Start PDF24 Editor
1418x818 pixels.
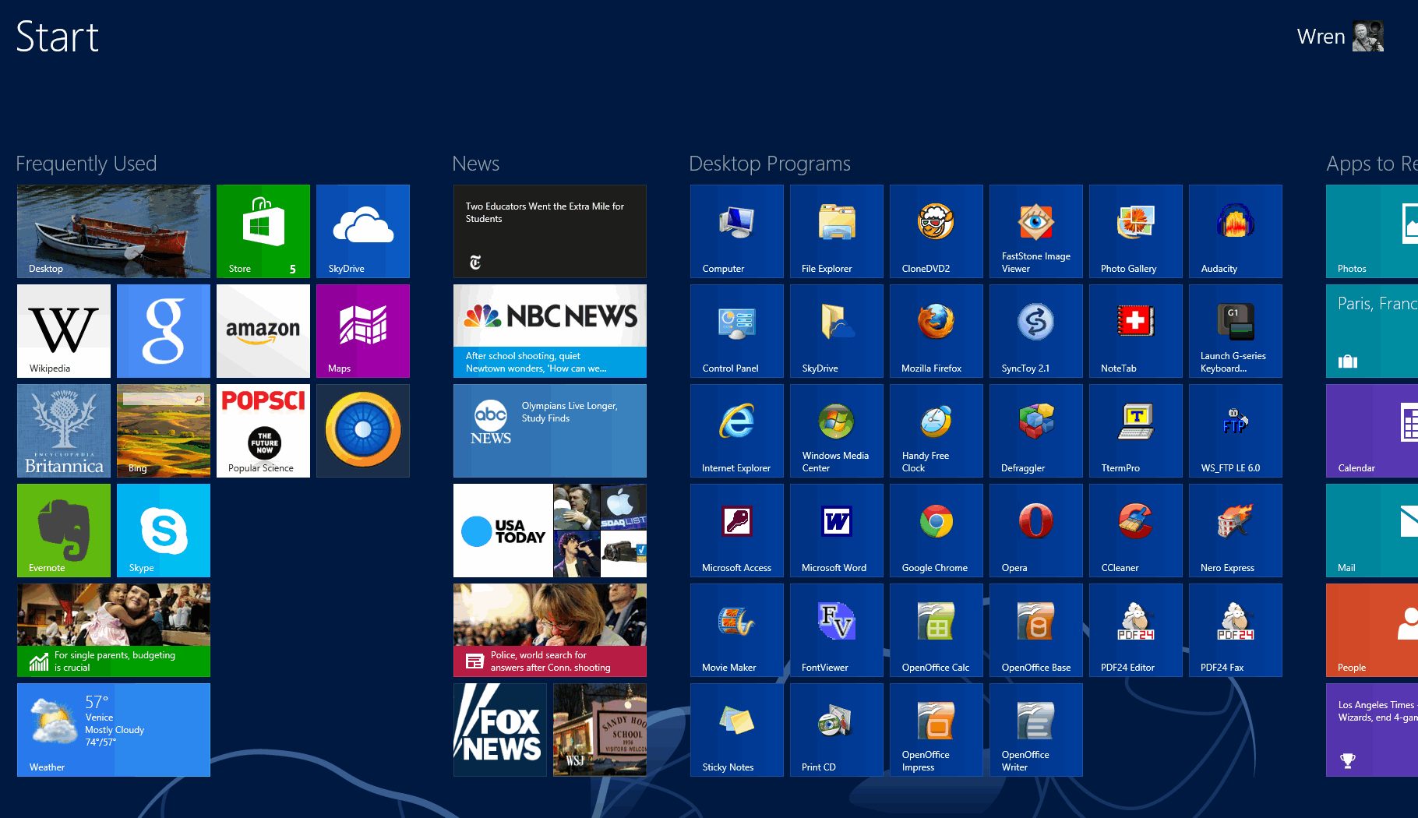pos(1136,630)
